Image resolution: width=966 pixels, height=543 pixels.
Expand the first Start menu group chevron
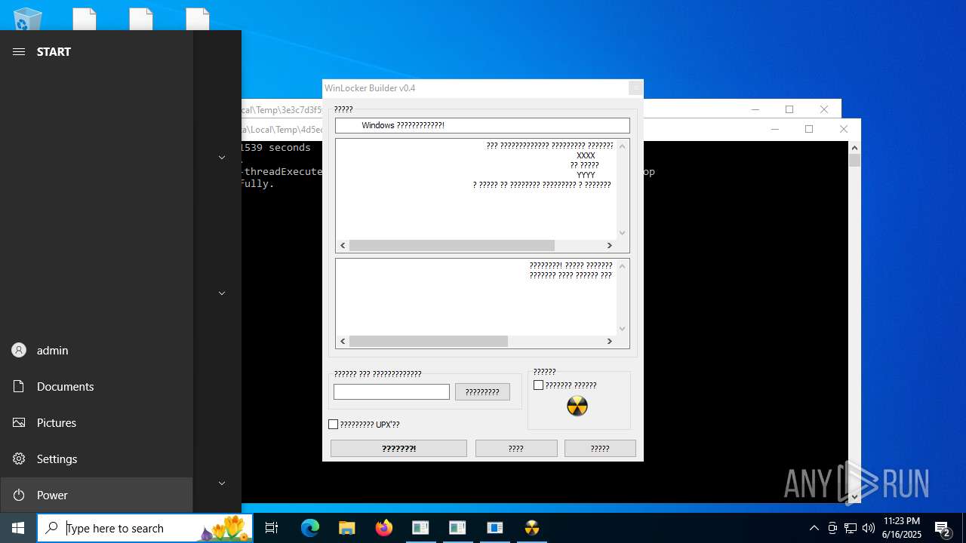click(222, 157)
